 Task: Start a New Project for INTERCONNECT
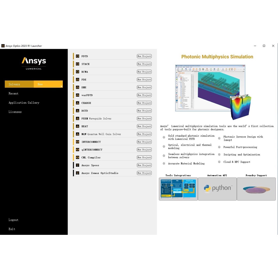pos(144,142)
